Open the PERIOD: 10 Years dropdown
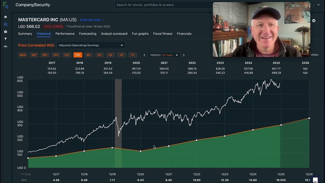Screen dimensions: 325x183 (164, 55)
